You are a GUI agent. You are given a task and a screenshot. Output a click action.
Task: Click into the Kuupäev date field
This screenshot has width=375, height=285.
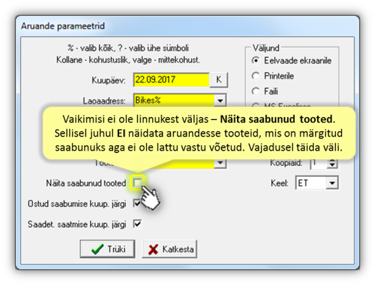[x=171, y=80]
